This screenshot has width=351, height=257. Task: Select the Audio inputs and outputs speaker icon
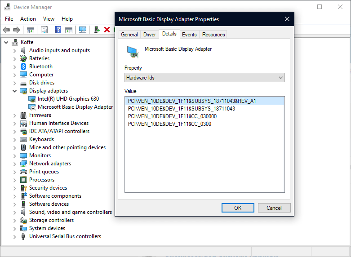click(23, 50)
